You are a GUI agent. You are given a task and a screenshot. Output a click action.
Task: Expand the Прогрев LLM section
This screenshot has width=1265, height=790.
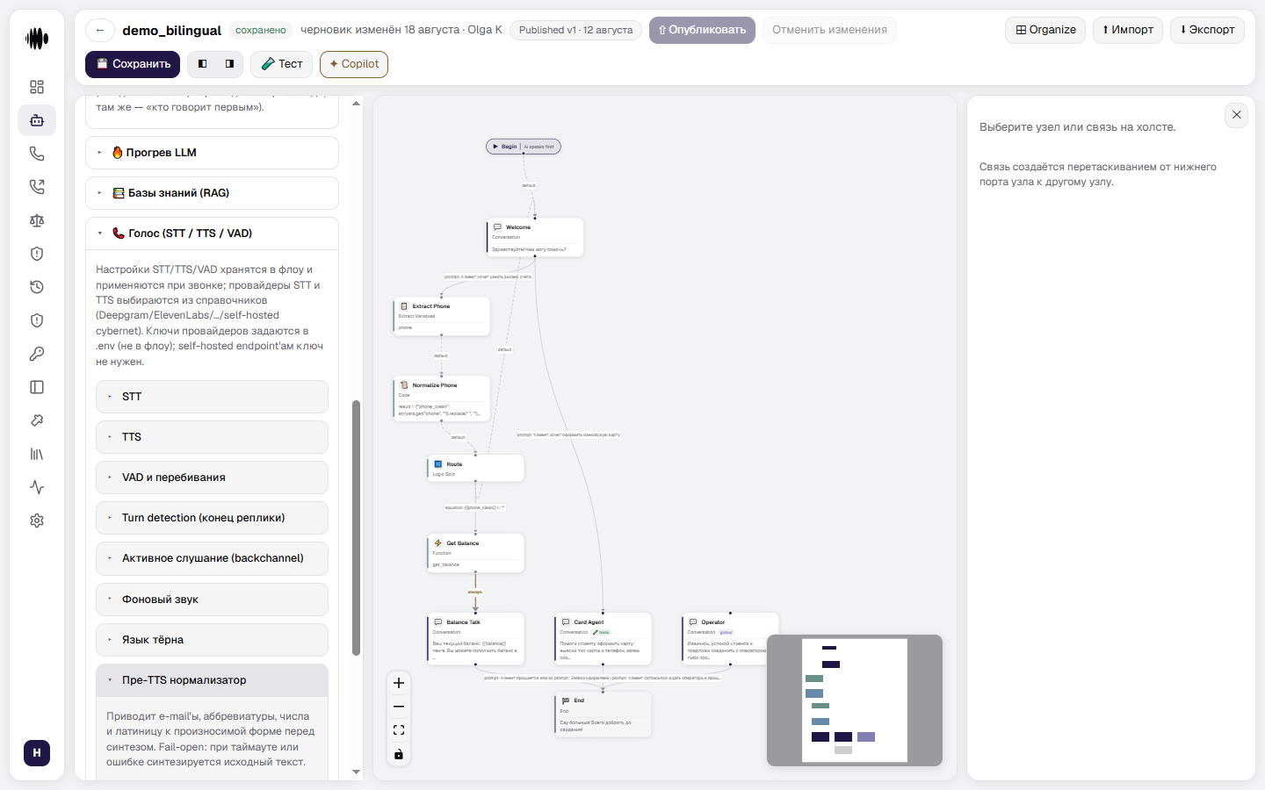pos(212,153)
